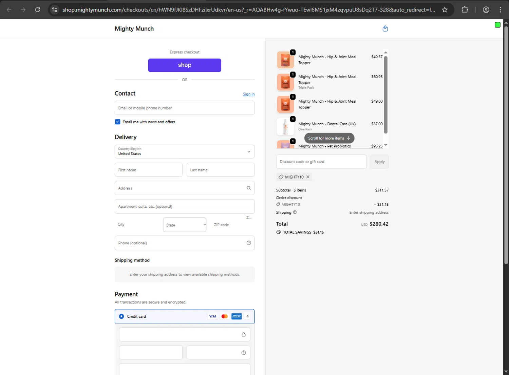This screenshot has height=375, width=509.
Task: Remove the MIGHTY10 discount code
Action: (x=308, y=177)
